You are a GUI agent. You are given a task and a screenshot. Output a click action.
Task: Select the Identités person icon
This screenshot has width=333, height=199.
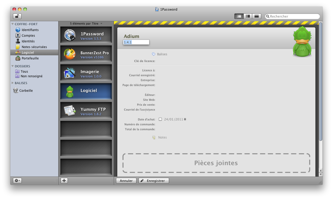coord(18,41)
